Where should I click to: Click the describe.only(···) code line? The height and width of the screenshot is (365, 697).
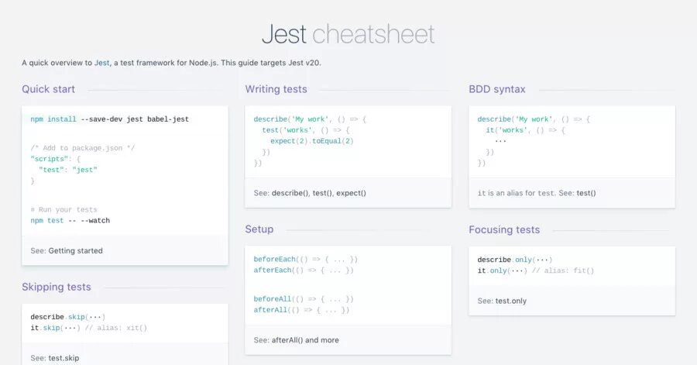point(515,260)
